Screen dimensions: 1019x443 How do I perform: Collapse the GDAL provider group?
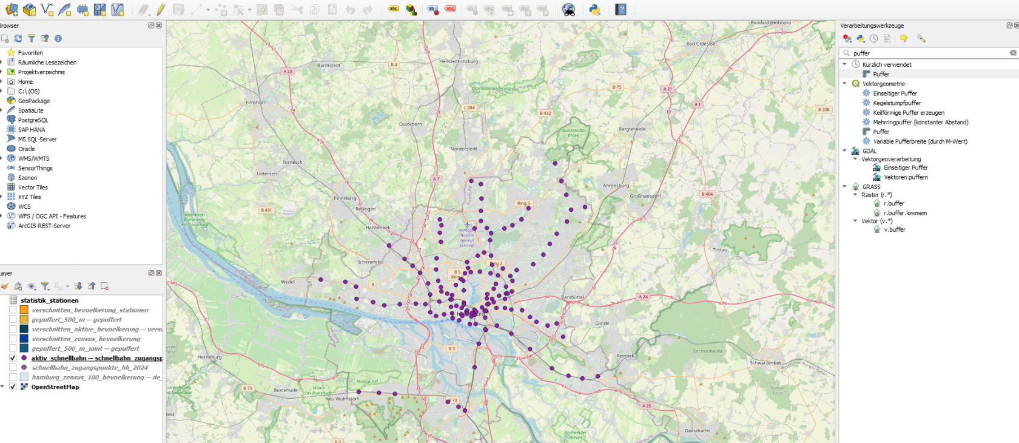(844, 151)
